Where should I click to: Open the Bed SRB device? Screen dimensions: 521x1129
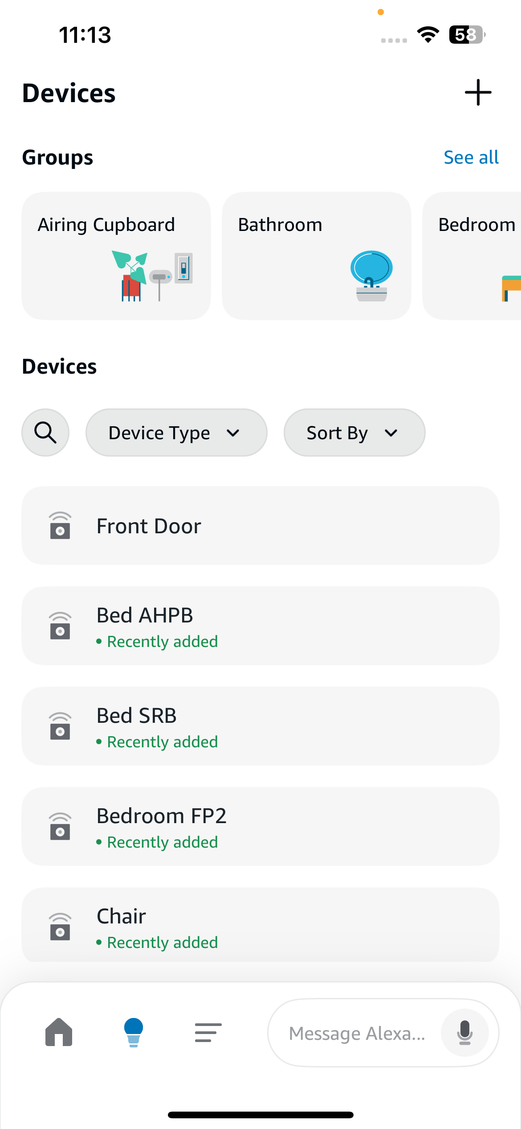[260, 726]
